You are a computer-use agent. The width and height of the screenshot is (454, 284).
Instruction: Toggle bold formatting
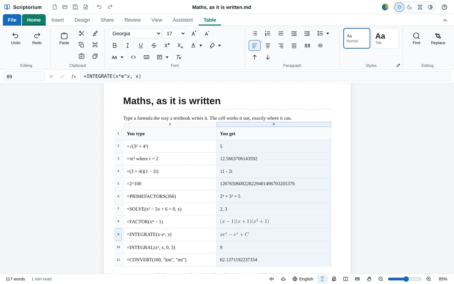[115, 45]
